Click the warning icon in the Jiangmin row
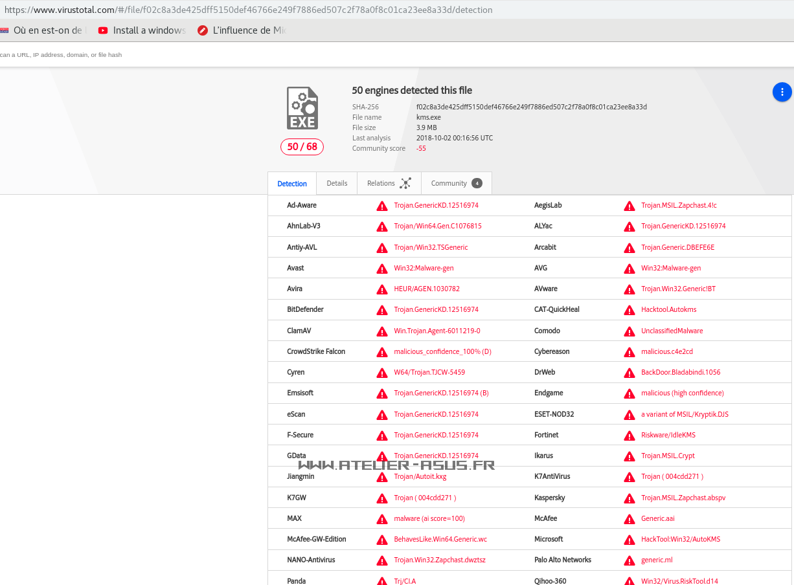Screen dimensions: 794x585 click(x=382, y=477)
